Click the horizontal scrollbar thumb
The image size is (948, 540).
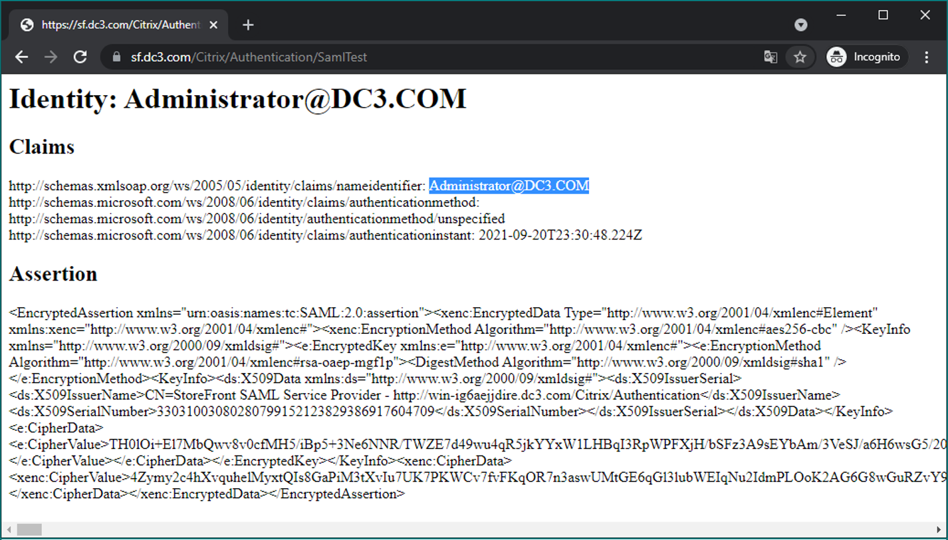click(29, 529)
